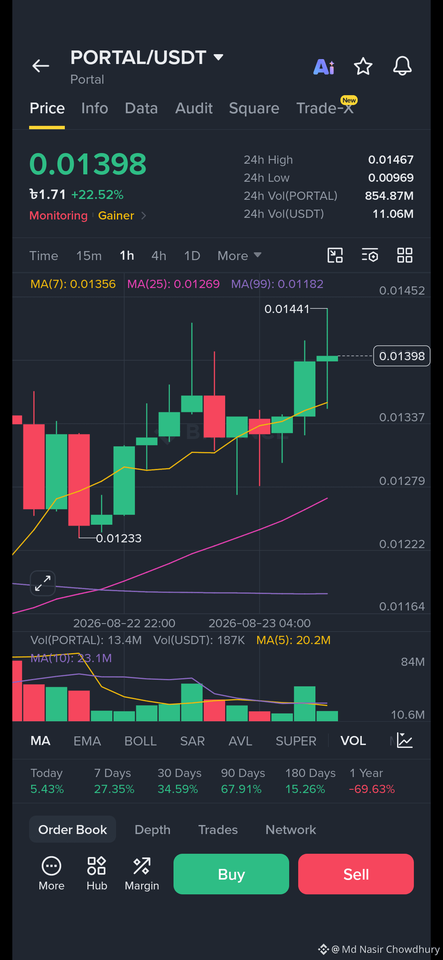Tap 90 Days 67.91% performance

(243, 781)
